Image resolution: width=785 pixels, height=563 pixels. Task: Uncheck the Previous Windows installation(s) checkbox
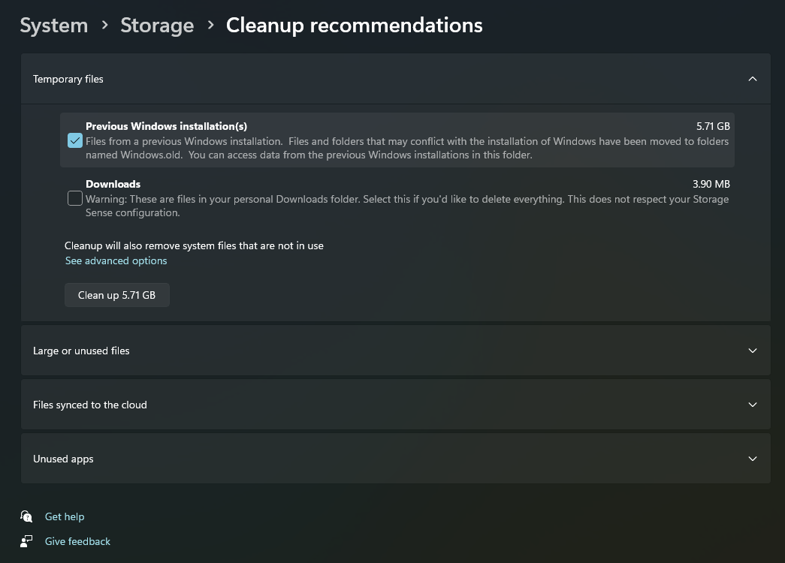click(75, 140)
